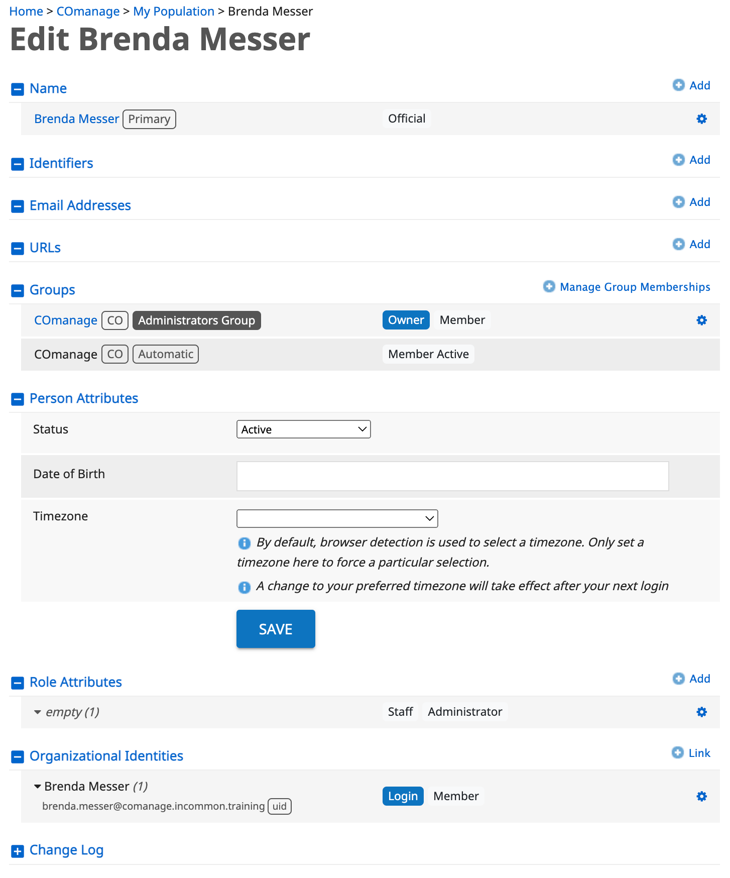This screenshot has width=730, height=878.
Task: Collapse the Groups section
Action: click(x=18, y=291)
